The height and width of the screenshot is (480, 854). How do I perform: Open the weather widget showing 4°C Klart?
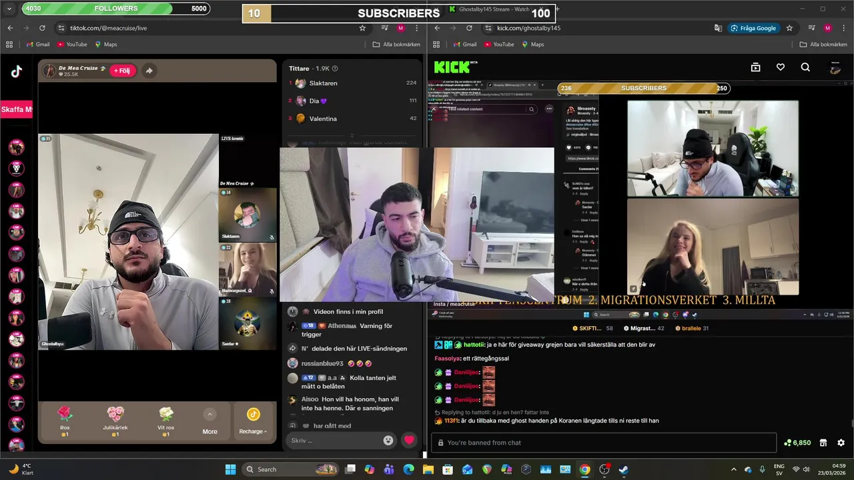21,469
